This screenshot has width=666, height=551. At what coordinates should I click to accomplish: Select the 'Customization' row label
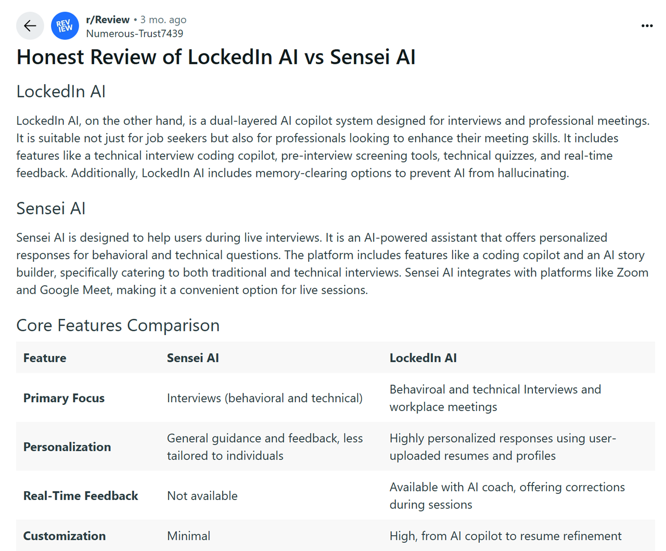(65, 536)
